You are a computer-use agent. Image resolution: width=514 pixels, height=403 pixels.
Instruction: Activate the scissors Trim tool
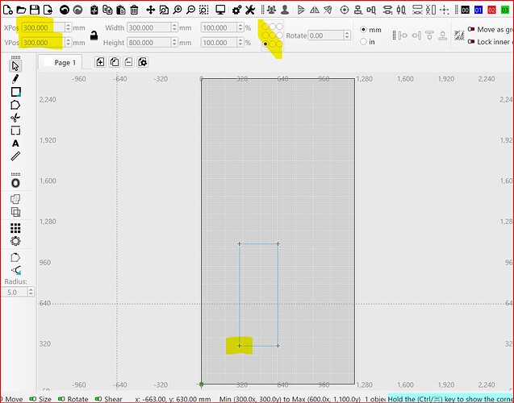[x=15, y=118]
